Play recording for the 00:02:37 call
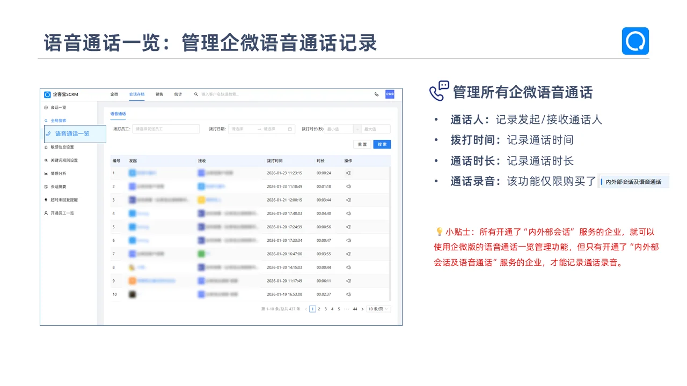The image size is (687, 386). pos(348,294)
